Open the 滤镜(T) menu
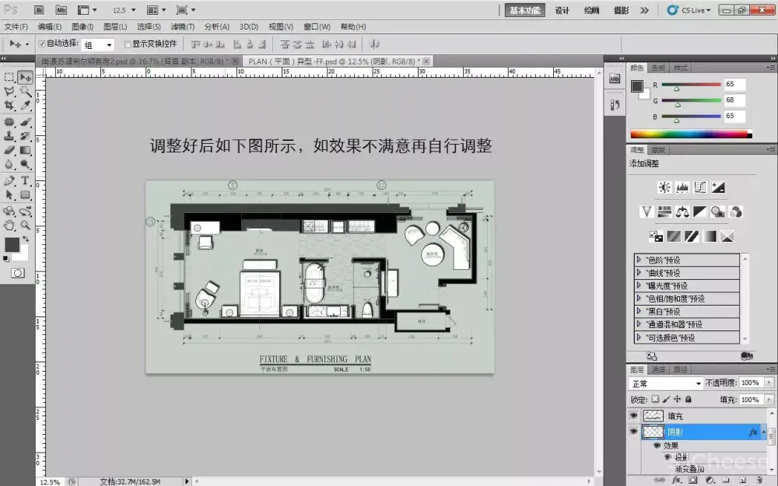 click(183, 27)
